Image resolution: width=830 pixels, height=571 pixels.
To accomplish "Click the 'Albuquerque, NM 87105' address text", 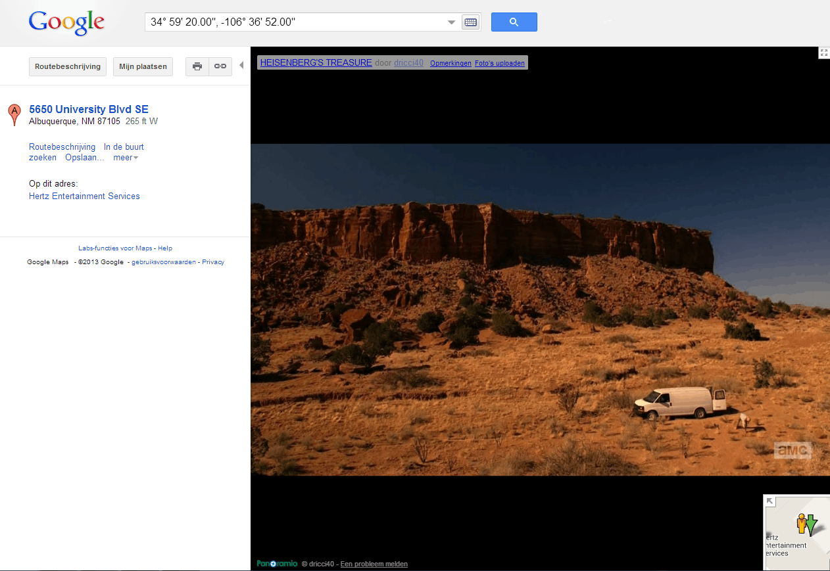I will click(x=74, y=122).
